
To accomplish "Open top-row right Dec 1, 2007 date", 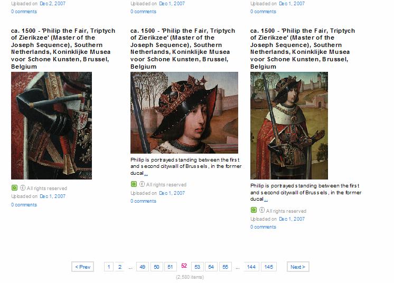I will coord(292,4).
